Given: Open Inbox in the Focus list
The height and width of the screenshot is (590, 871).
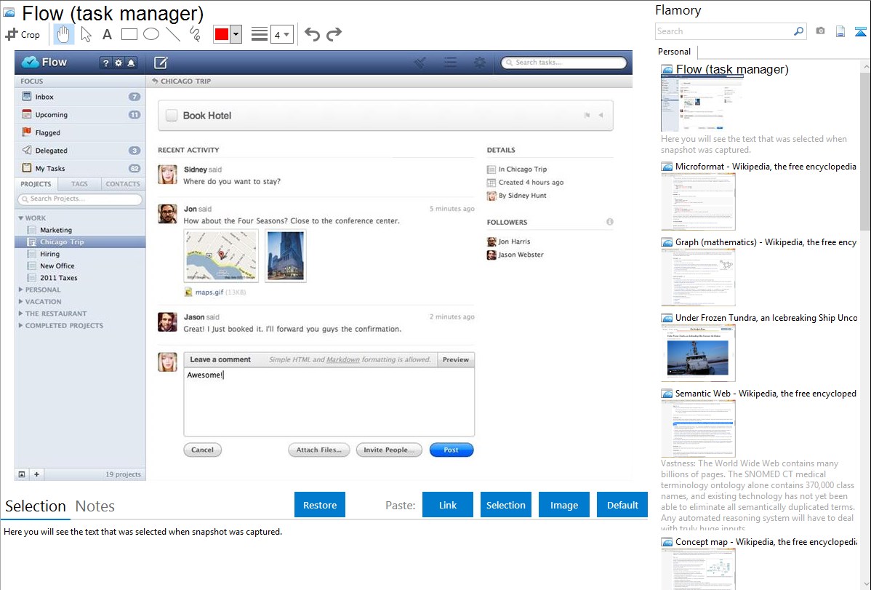Looking at the screenshot, I should (x=81, y=97).
